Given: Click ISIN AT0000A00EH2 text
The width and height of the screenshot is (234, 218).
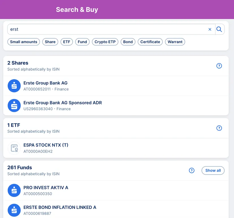Looking at the screenshot, I should tap(38, 151).
